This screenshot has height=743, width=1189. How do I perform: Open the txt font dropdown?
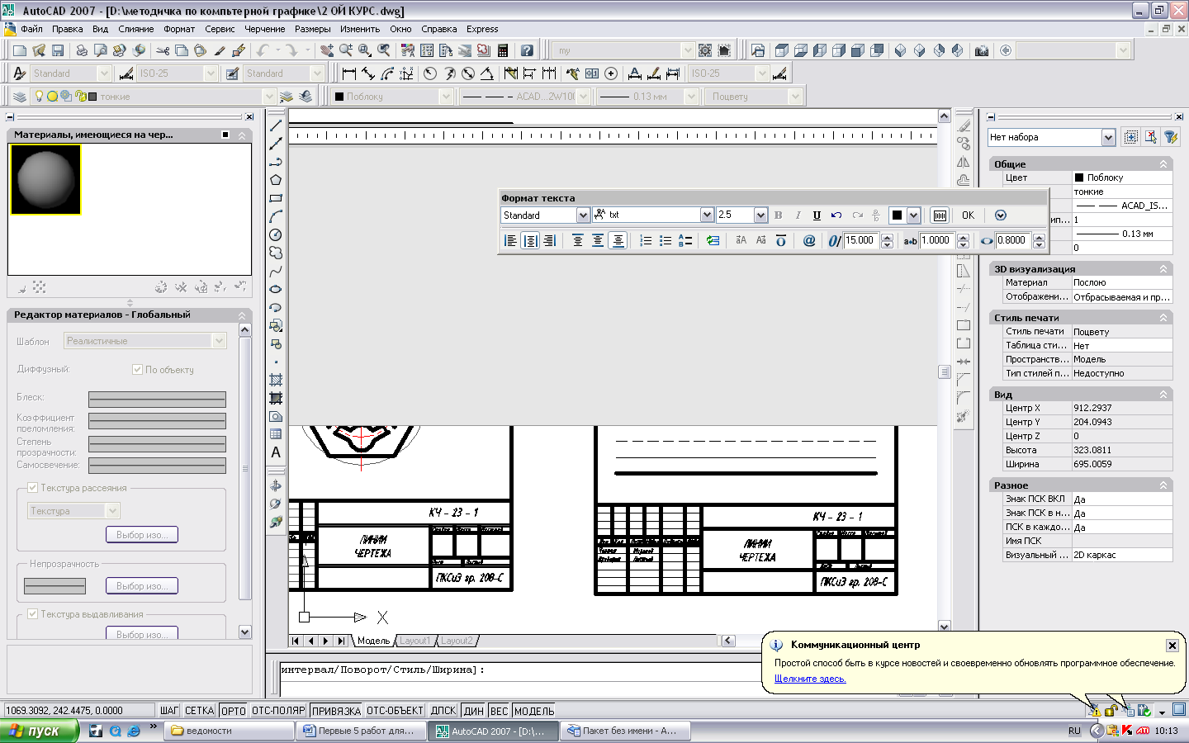pyautogui.click(x=707, y=215)
